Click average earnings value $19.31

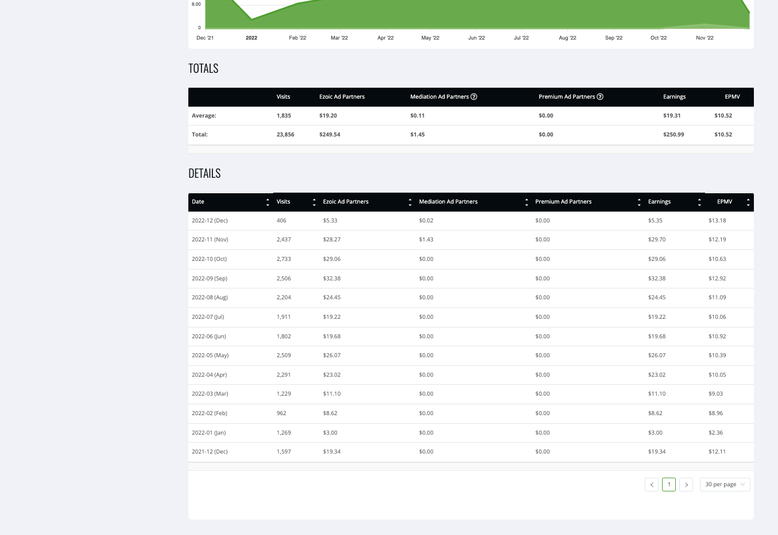coord(672,116)
